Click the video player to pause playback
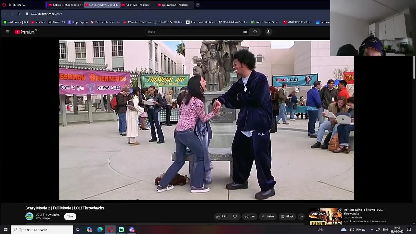Image resolution: width=416 pixels, height=234 pixels. [x=206, y=120]
